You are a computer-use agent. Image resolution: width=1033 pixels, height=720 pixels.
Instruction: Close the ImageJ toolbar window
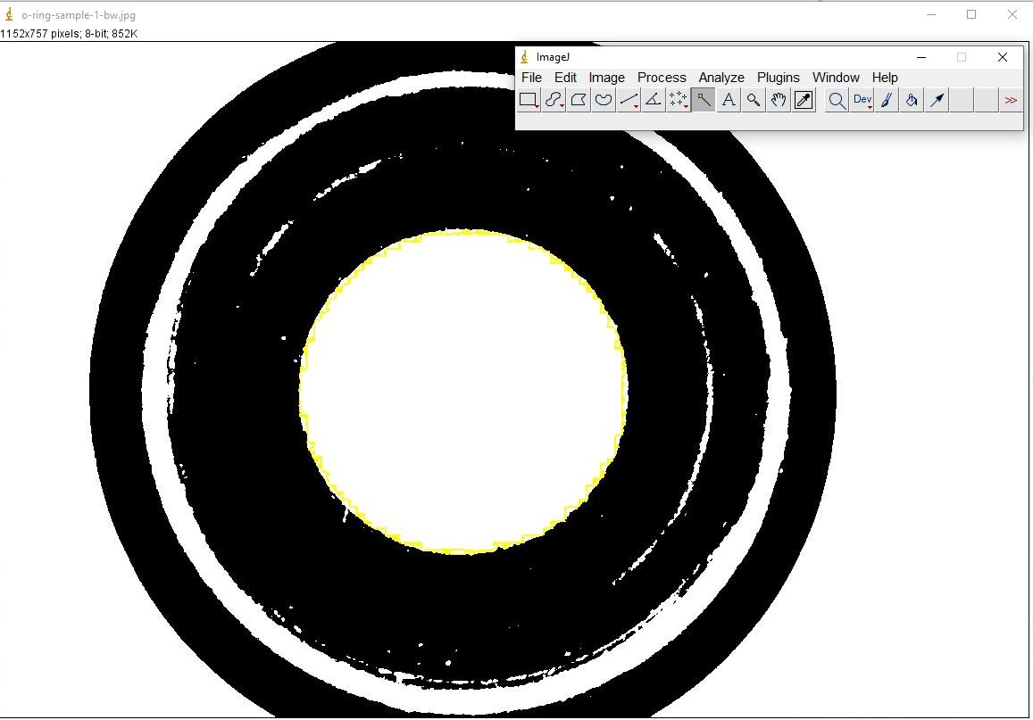coord(1003,57)
